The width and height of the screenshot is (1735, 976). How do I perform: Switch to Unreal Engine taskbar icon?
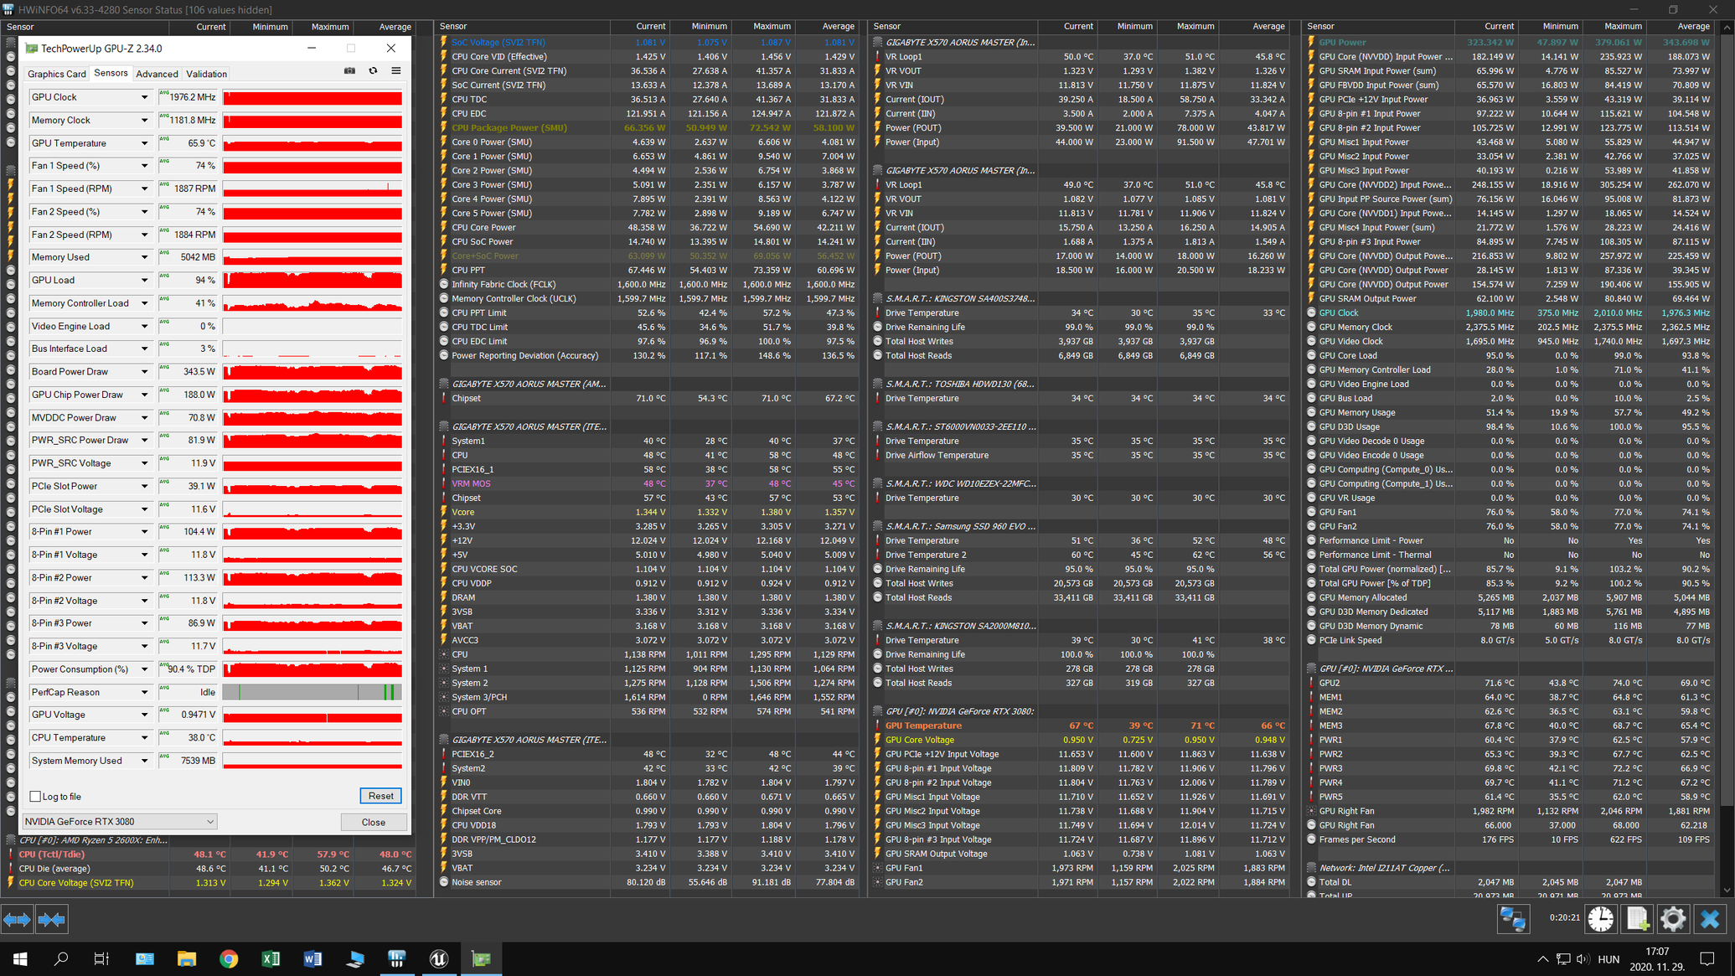(x=439, y=958)
